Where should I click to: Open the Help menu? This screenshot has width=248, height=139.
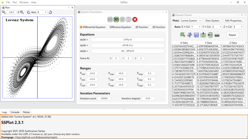click(x=34, y=2)
